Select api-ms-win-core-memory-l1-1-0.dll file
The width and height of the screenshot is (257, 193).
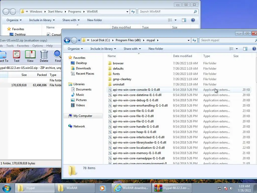pyautogui.click(x=179, y=153)
